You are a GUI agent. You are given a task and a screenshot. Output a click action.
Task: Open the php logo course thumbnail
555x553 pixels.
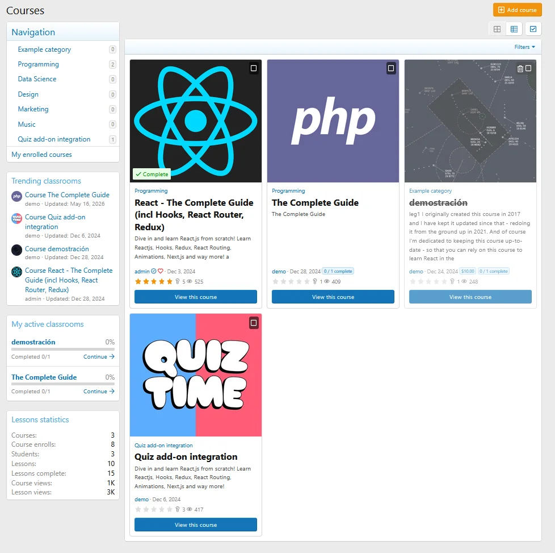click(x=333, y=121)
